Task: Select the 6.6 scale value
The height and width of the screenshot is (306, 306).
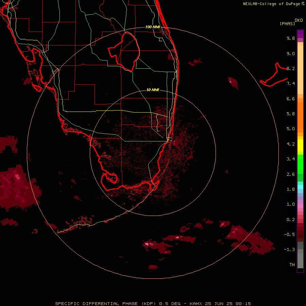Action: (291, 99)
